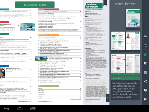The height and width of the screenshot is (112, 149).
Task: Collapse the Seitenübersicht panel with arrow
Action: click(x=108, y=98)
